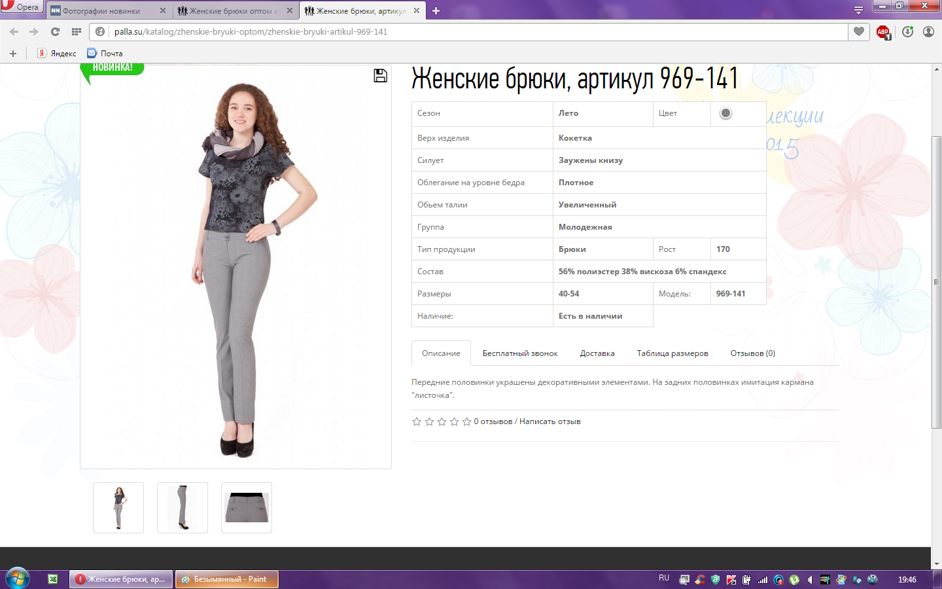Select the full-figure model thumbnail
This screenshot has height=589, width=942.
118,508
